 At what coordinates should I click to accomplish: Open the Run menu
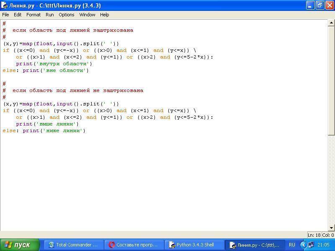tap(49, 15)
